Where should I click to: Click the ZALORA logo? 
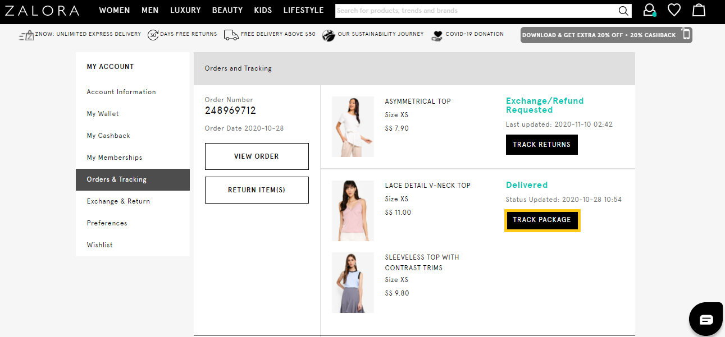coord(42,10)
